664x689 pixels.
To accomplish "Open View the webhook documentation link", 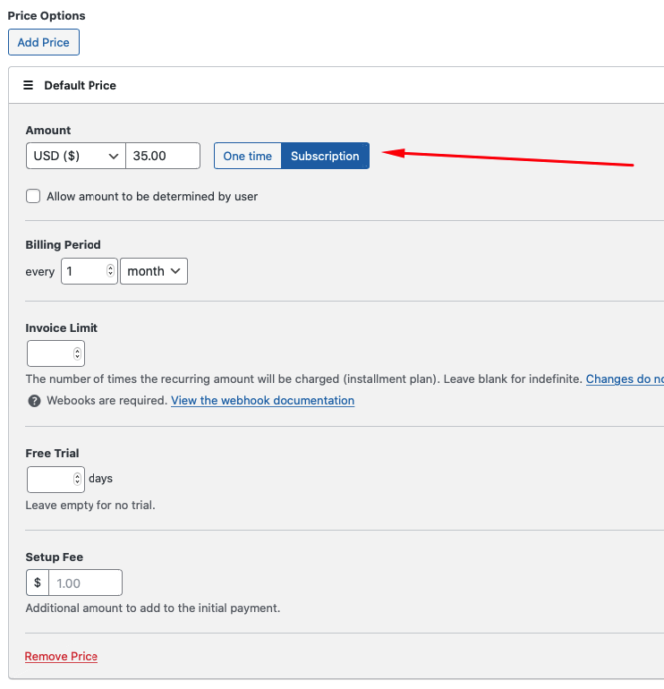I will [x=262, y=401].
